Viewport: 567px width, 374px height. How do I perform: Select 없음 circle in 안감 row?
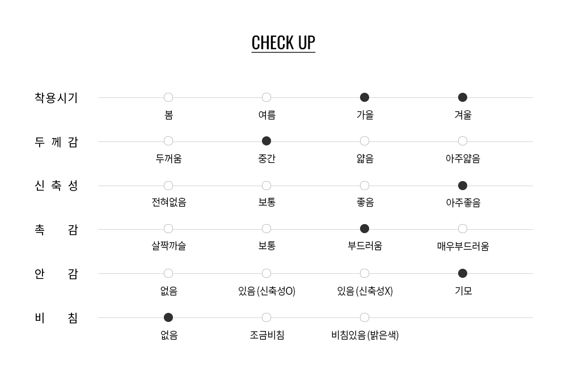tap(168, 273)
